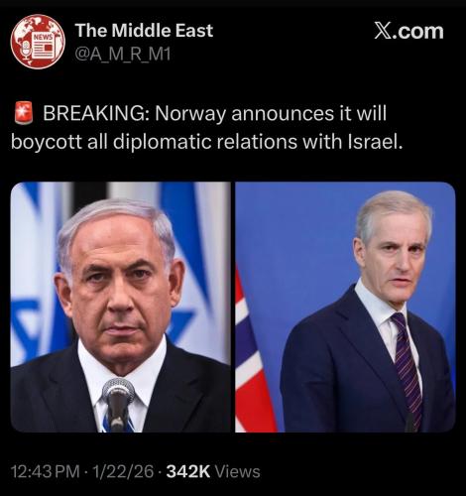Screen dimensions: 466x496
Task: Click the red siren emoji before BREAKING
Action: [x=24, y=113]
